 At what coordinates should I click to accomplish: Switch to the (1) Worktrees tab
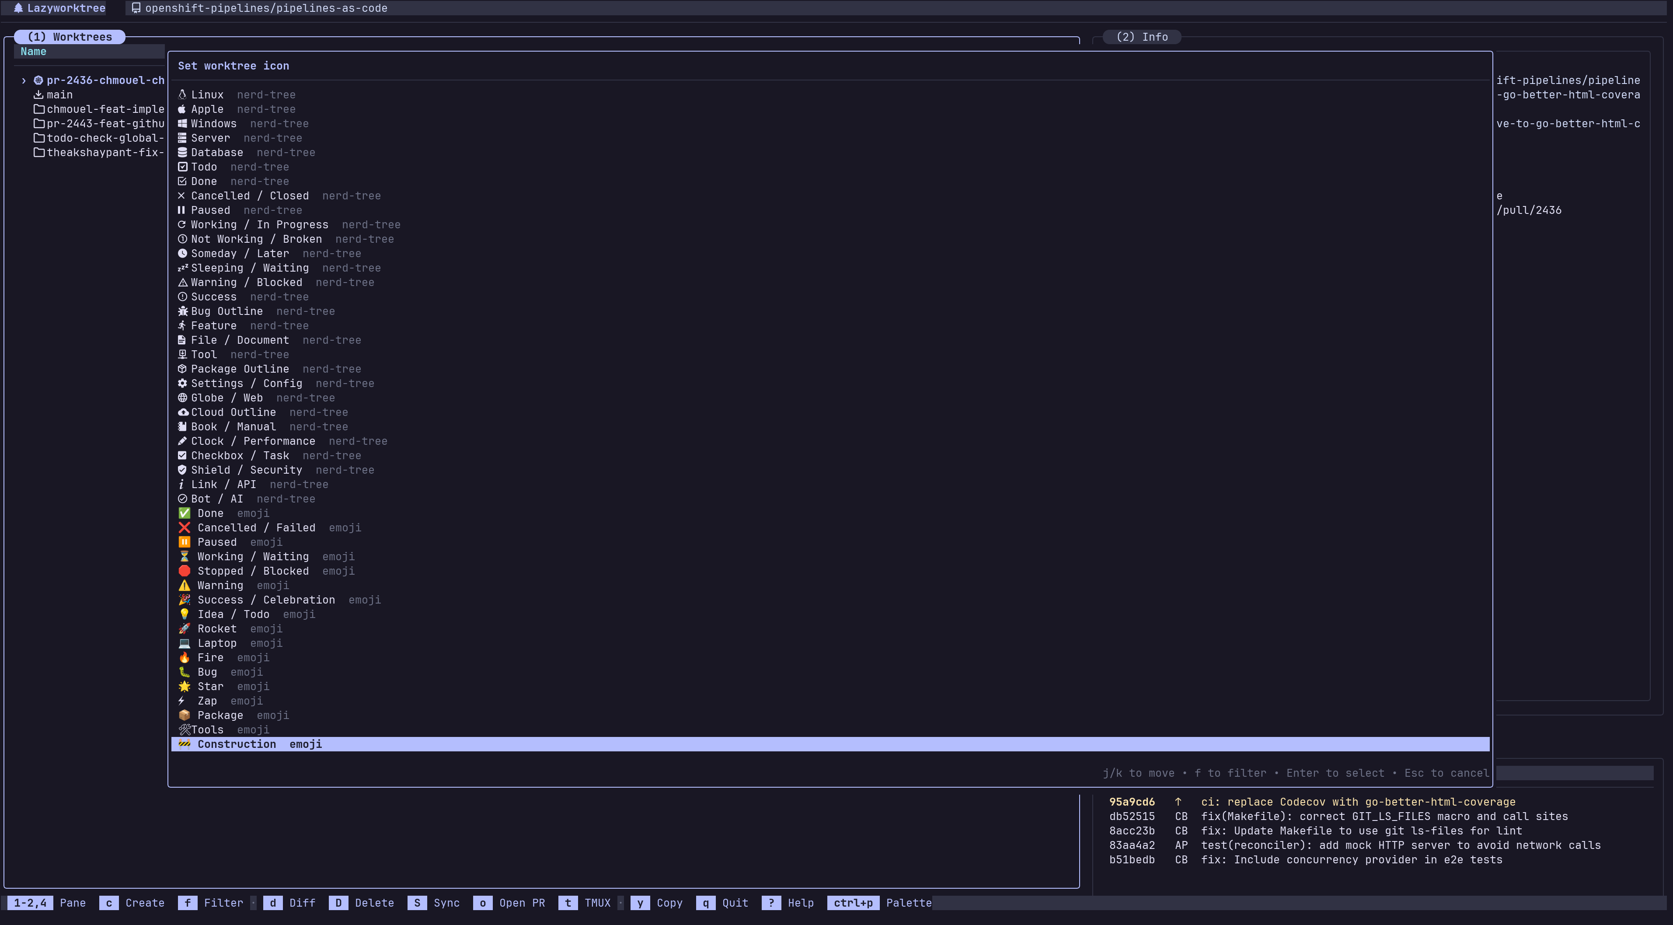70,37
